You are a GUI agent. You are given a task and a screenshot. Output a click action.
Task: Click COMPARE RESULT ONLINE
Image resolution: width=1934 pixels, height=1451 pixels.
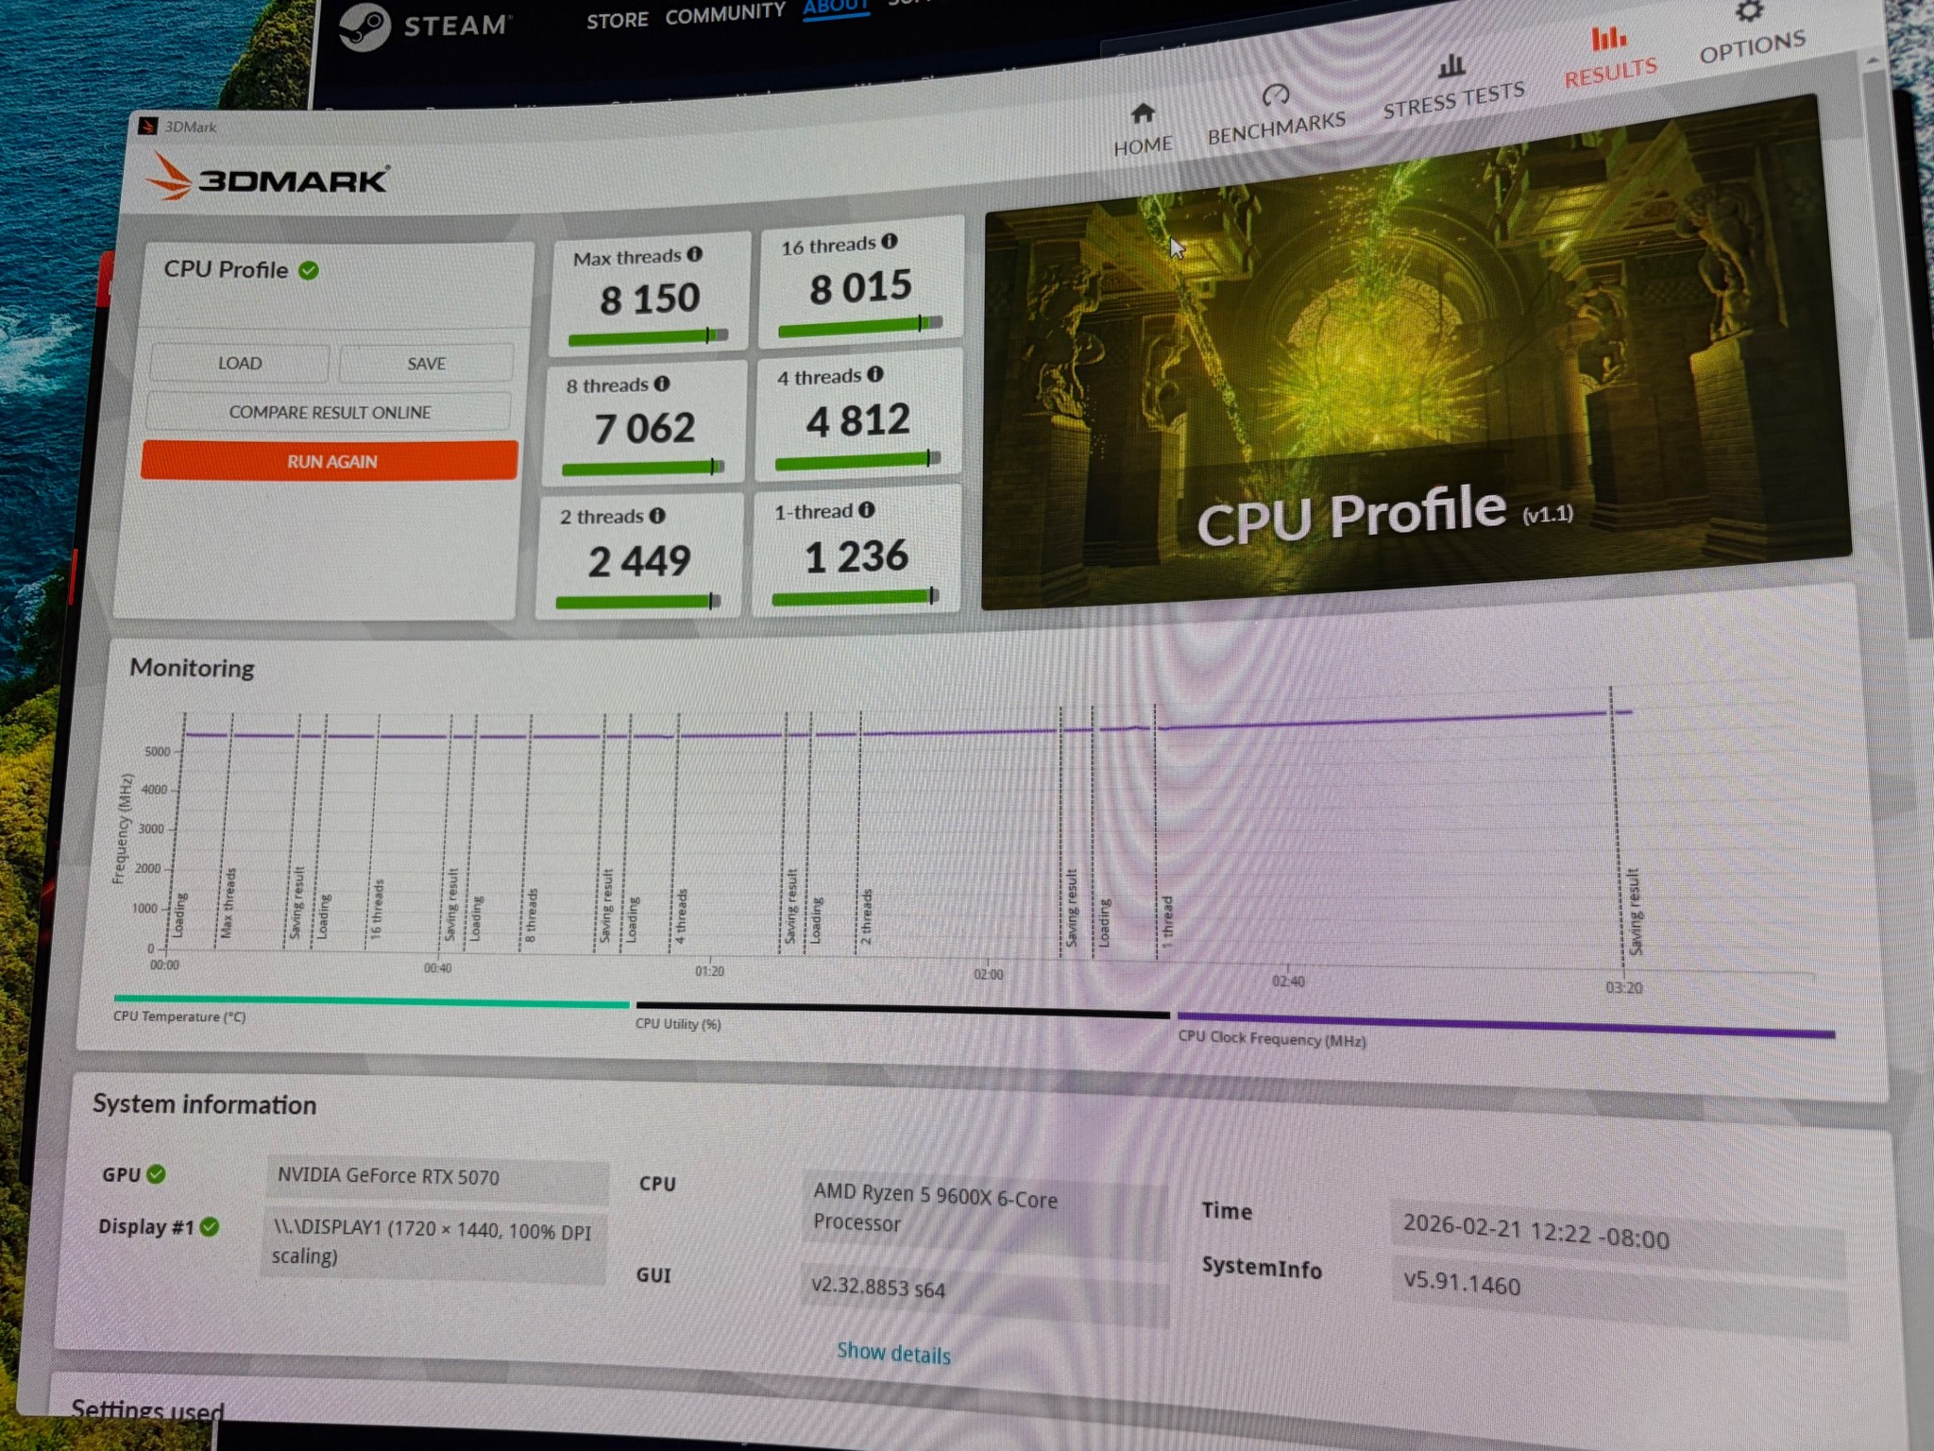point(330,412)
